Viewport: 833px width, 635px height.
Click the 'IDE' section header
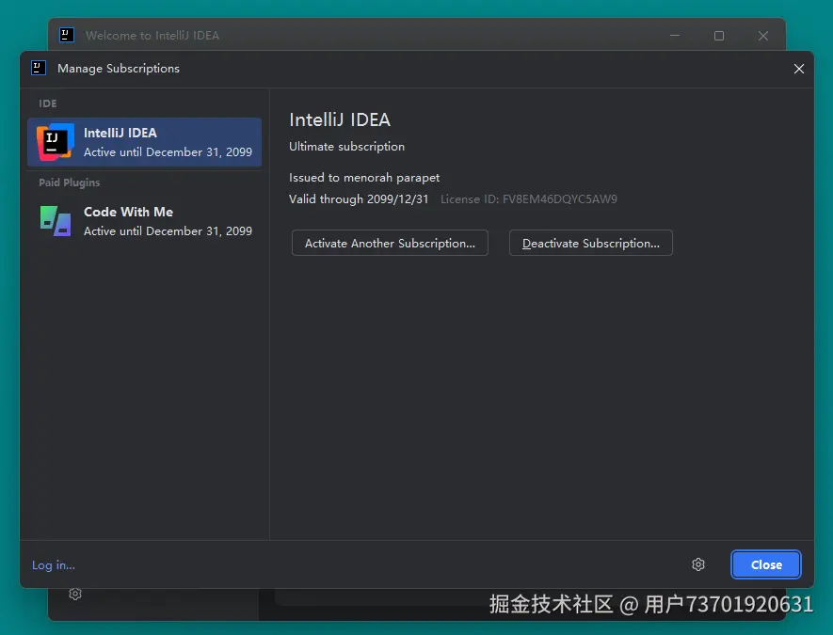pyautogui.click(x=48, y=103)
